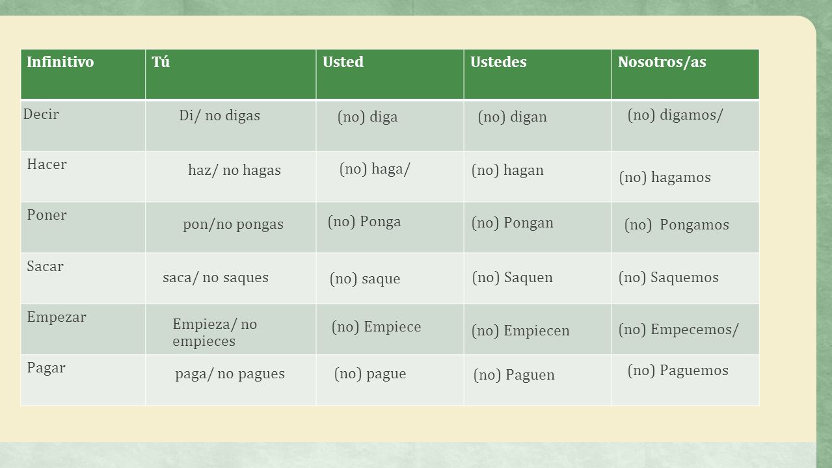The image size is (832, 468).
Task: Select the Empezar row label
Action: click(x=57, y=318)
